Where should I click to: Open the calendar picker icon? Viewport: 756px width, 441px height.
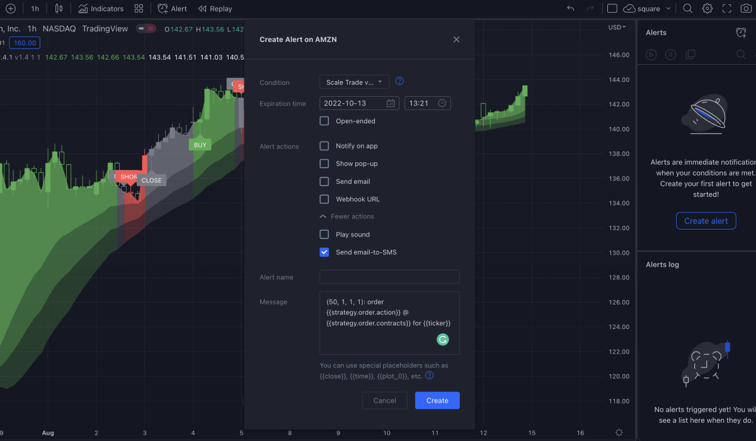(391, 103)
